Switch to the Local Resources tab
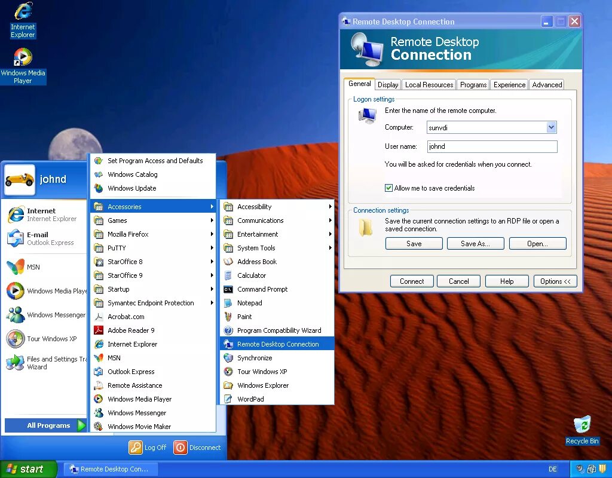This screenshot has width=612, height=478. point(429,85)
